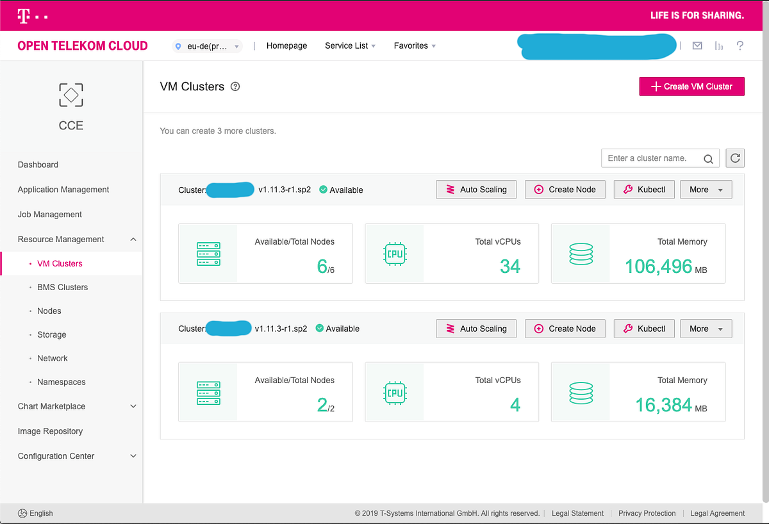Open Application Management in sidebar
This screenshot has width=769, height=524.
point(63,190)
